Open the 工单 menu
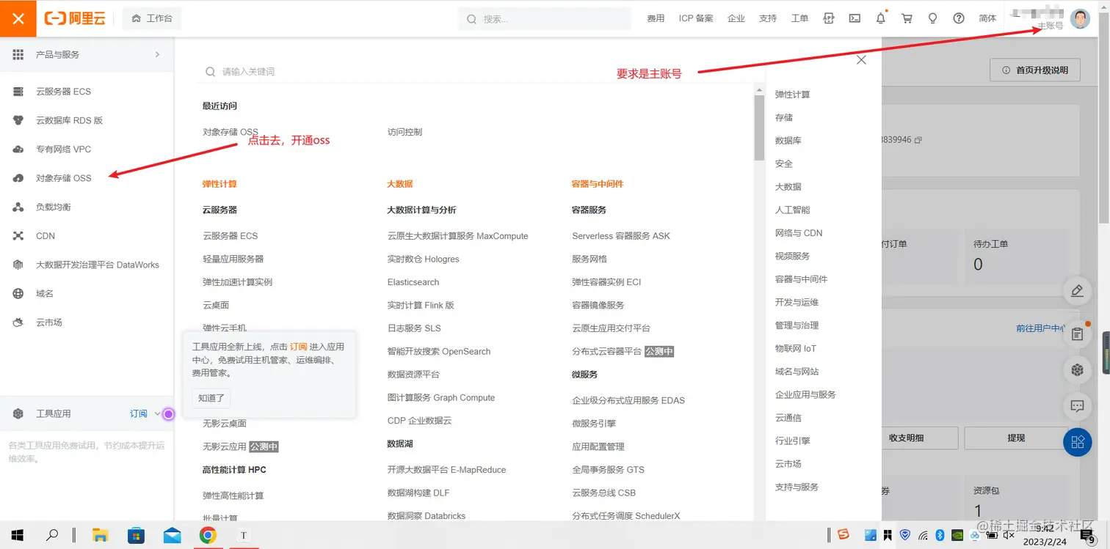The image size is (1110, 549). 799,18
